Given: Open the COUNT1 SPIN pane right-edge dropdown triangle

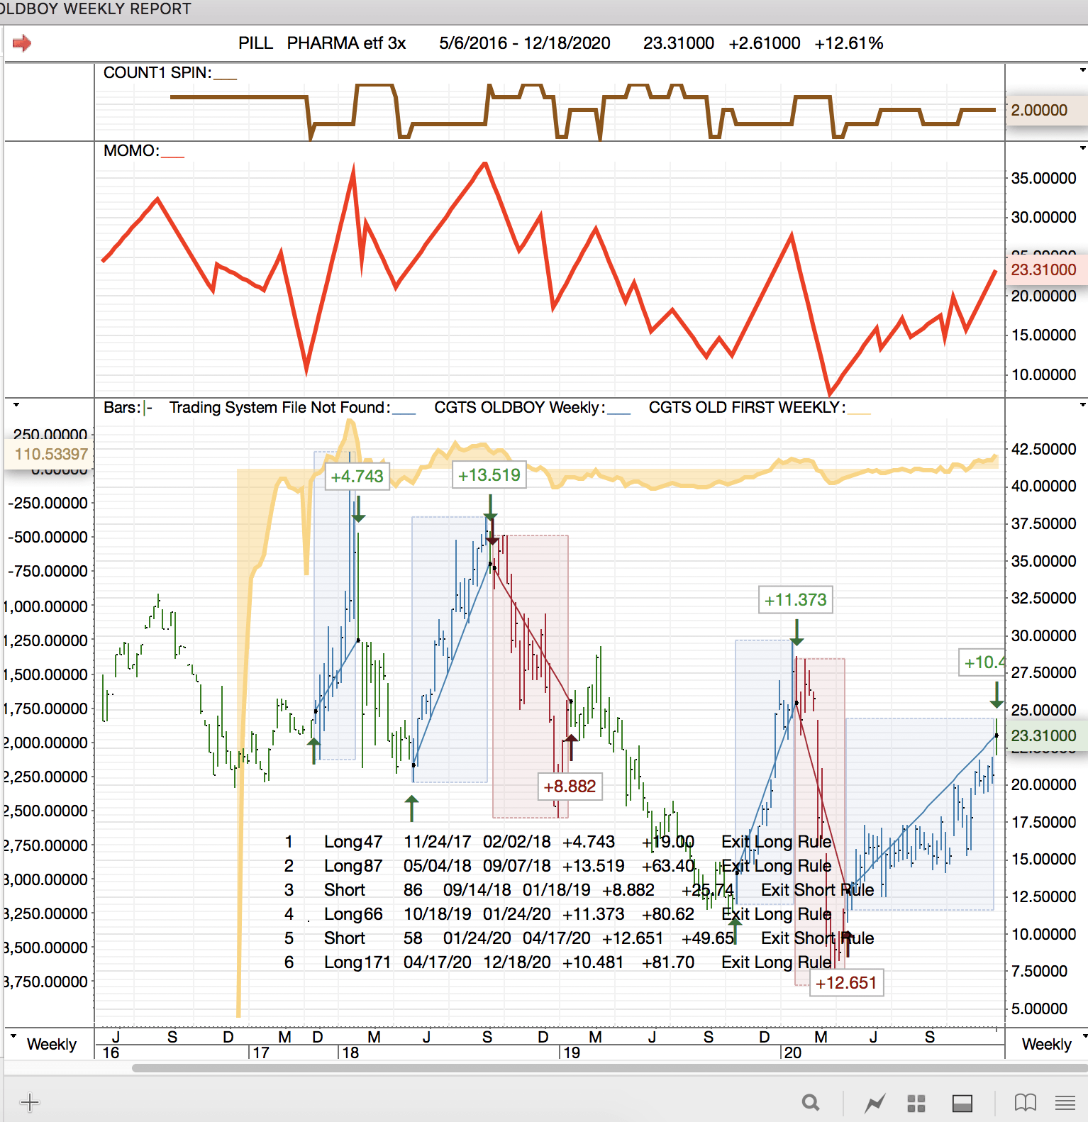Looking at the screenshot, I should [1082, 70].
